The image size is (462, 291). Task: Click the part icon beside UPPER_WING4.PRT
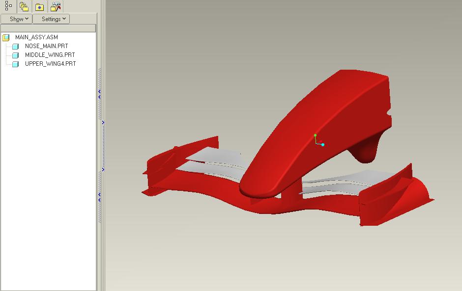(x=16, y=64)
